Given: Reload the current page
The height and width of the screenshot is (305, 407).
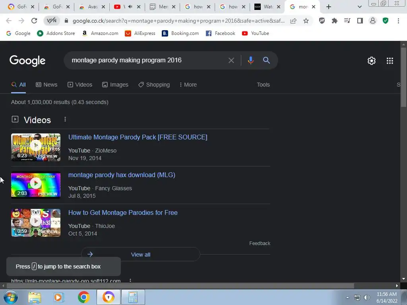Looking at the screenshot, I should tap(34, 21).
